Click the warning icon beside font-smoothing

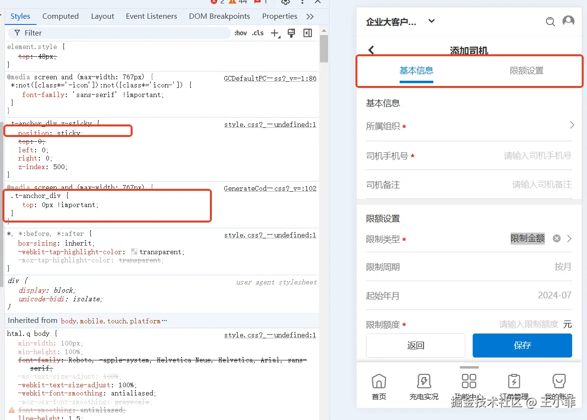pos(12,410)
